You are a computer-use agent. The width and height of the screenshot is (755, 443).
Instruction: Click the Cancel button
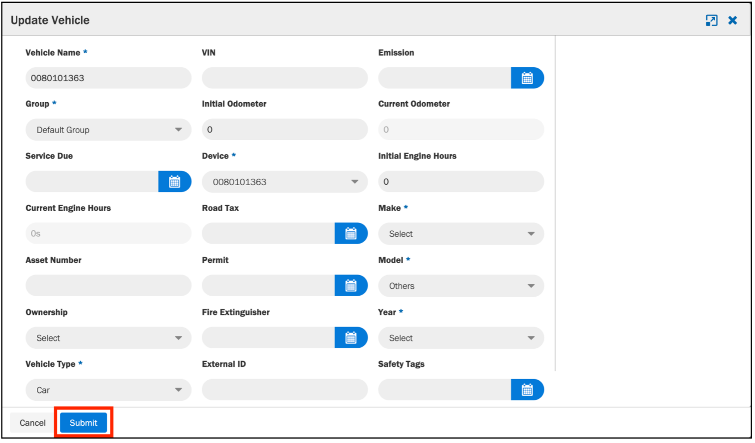point(32,423)
